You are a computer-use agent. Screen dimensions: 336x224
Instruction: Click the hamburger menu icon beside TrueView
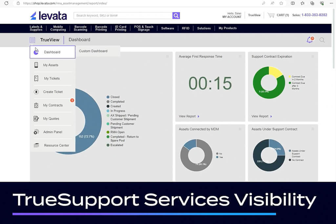(x=32, y=40)
